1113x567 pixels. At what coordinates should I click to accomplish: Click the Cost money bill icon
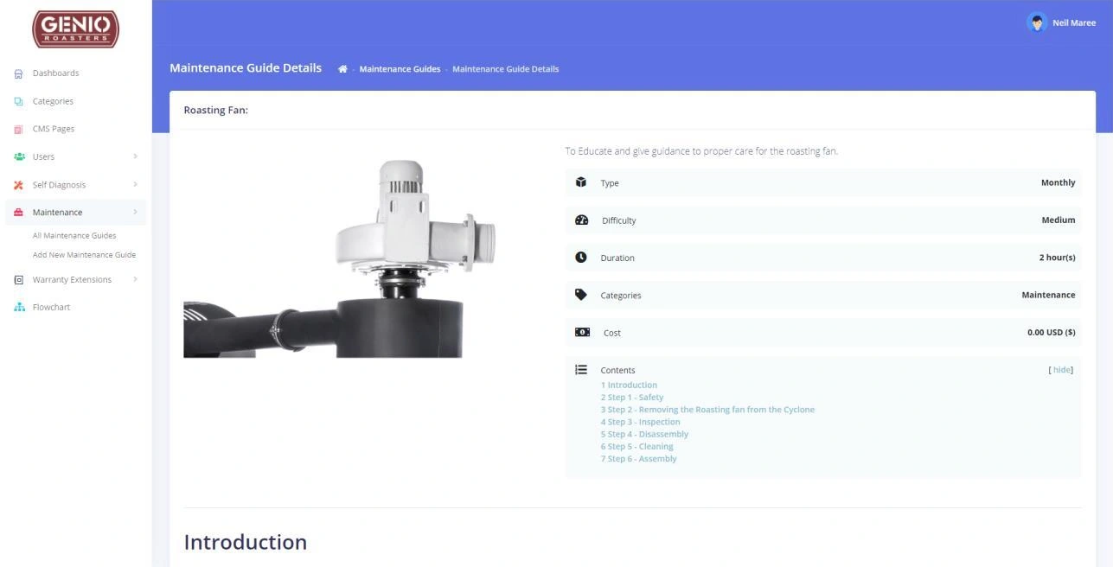tap(582, 332)
